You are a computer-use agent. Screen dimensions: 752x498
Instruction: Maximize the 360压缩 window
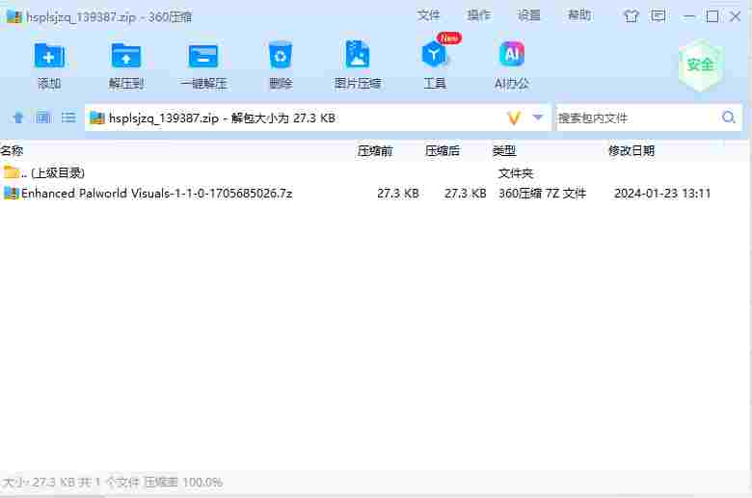(x=712, y=16)
